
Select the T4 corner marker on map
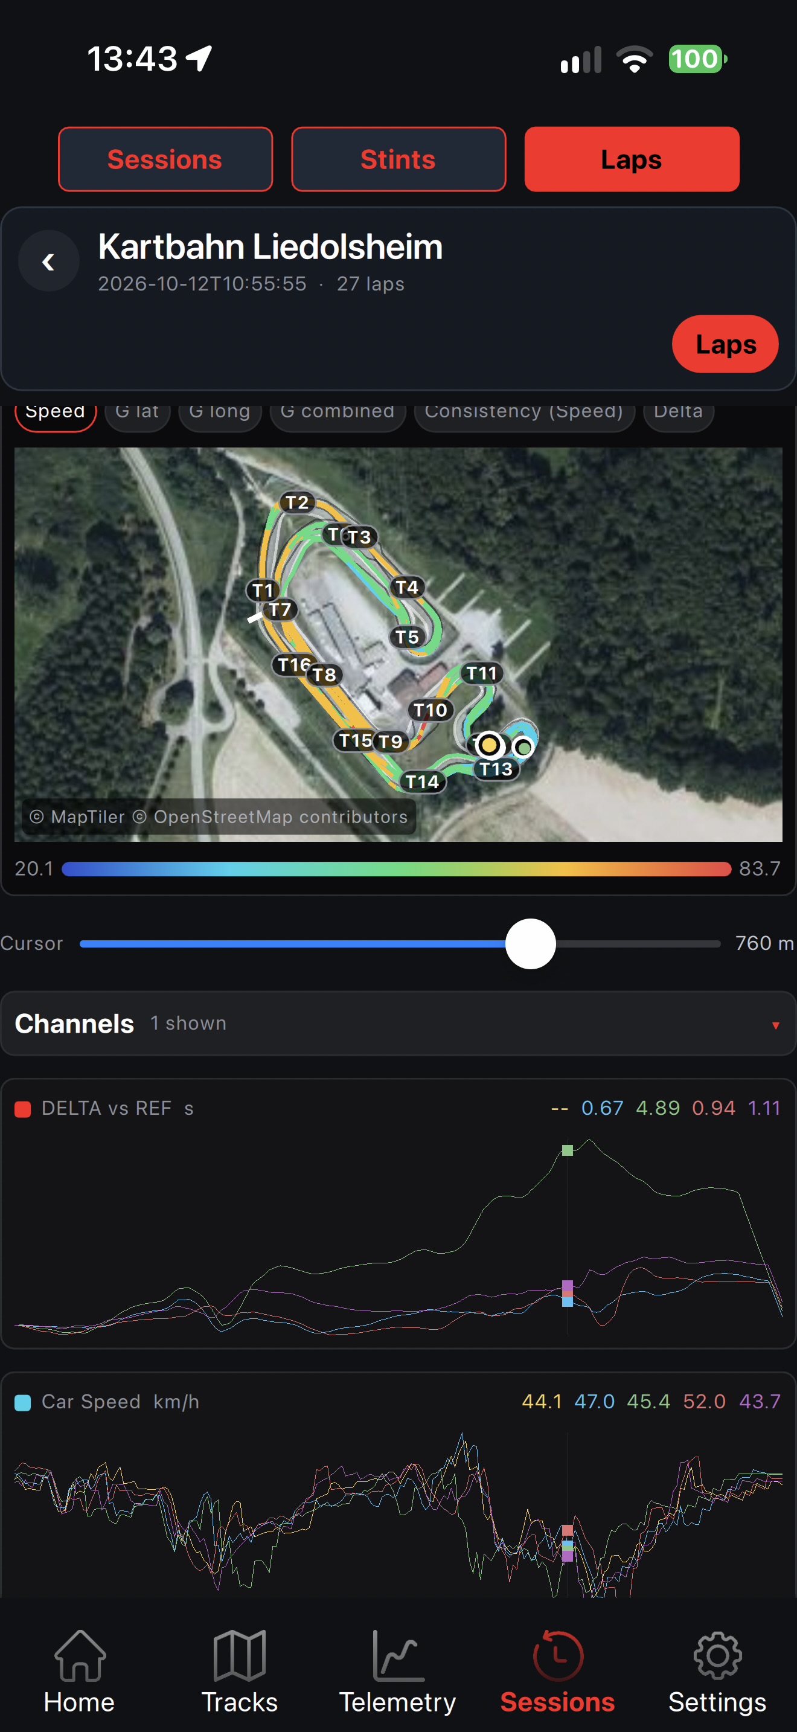tap(406, 588)
